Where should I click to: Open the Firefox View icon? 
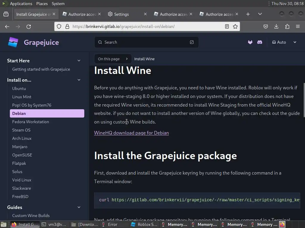[x=6, y=14]
